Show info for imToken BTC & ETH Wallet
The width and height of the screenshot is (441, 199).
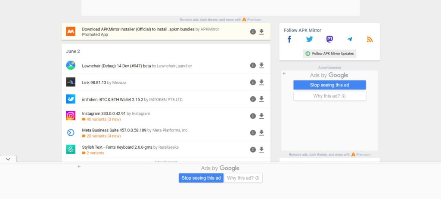coord(253,99)
